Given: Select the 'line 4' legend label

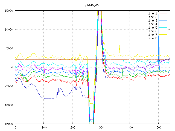Looking at the screenshot, I should click(152, 24).
